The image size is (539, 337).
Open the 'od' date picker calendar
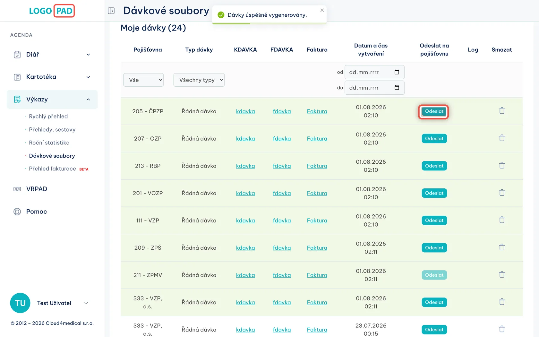point(397,72)
